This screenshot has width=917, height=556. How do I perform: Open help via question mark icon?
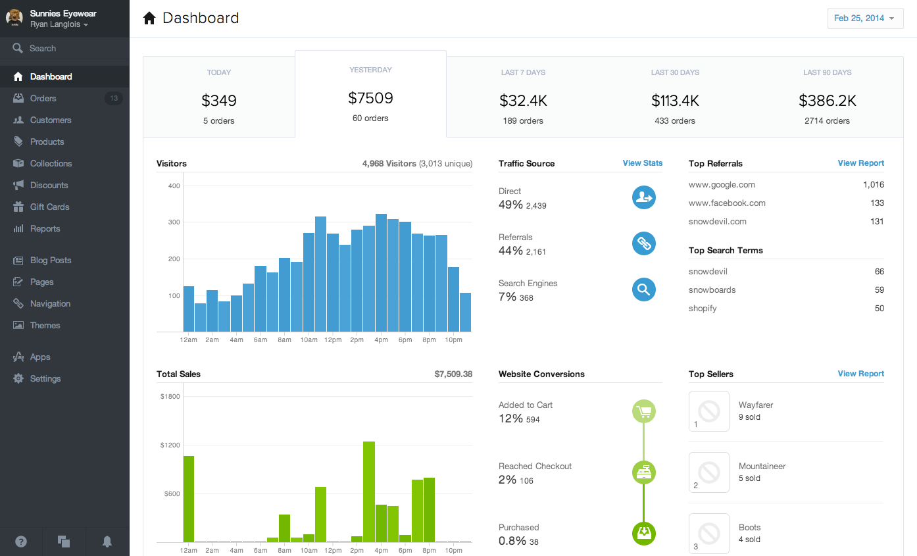(x=21, y=542)
